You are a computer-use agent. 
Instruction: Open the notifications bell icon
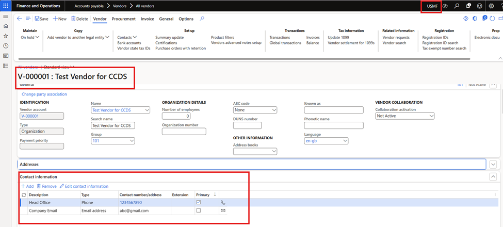pyautogui.click(x=468, y=6)
